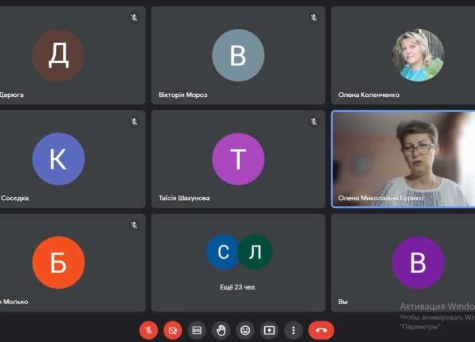Viewport: 475px width, 342px height.
Task: Click muted mic icon on Молько tile
Action: point(134,225)
